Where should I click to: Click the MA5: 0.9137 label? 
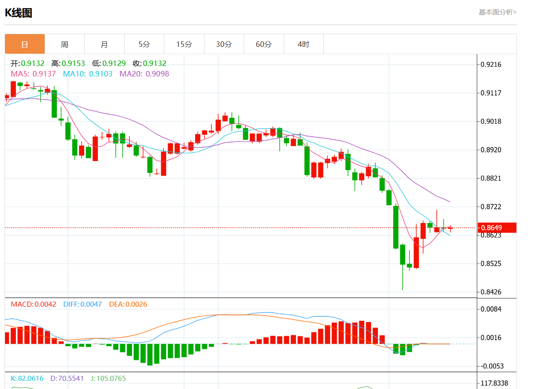point(33,74)
